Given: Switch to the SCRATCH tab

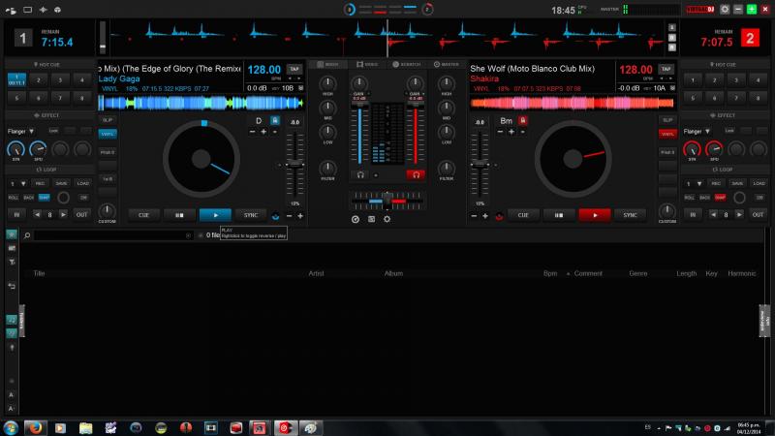Looking at the screenshot, I should tap(406, 64).
